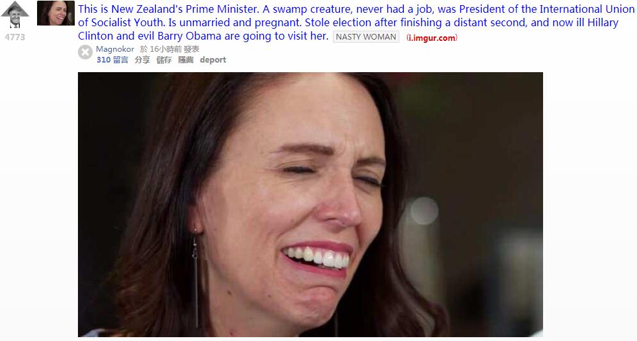Report the post via deport
This screenshot has height=341, width=637.
pos(213,59)
